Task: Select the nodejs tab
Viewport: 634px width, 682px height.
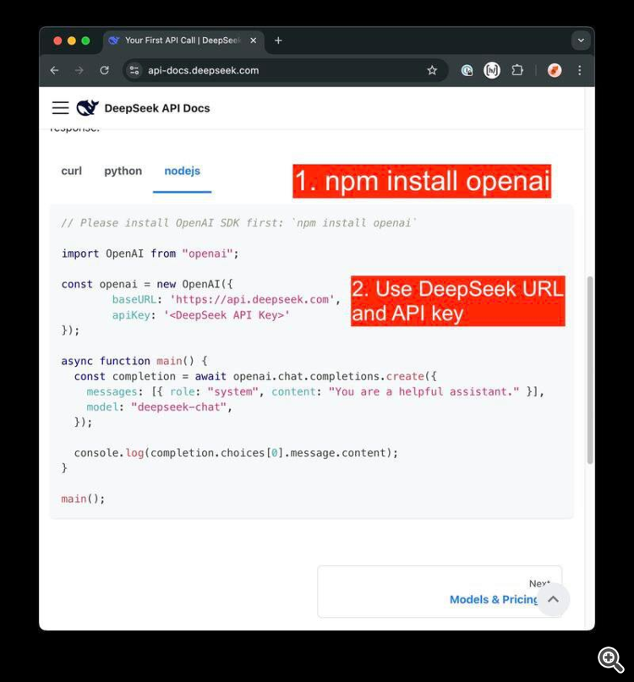Action: pyautogui.click(x=183, y=171)
